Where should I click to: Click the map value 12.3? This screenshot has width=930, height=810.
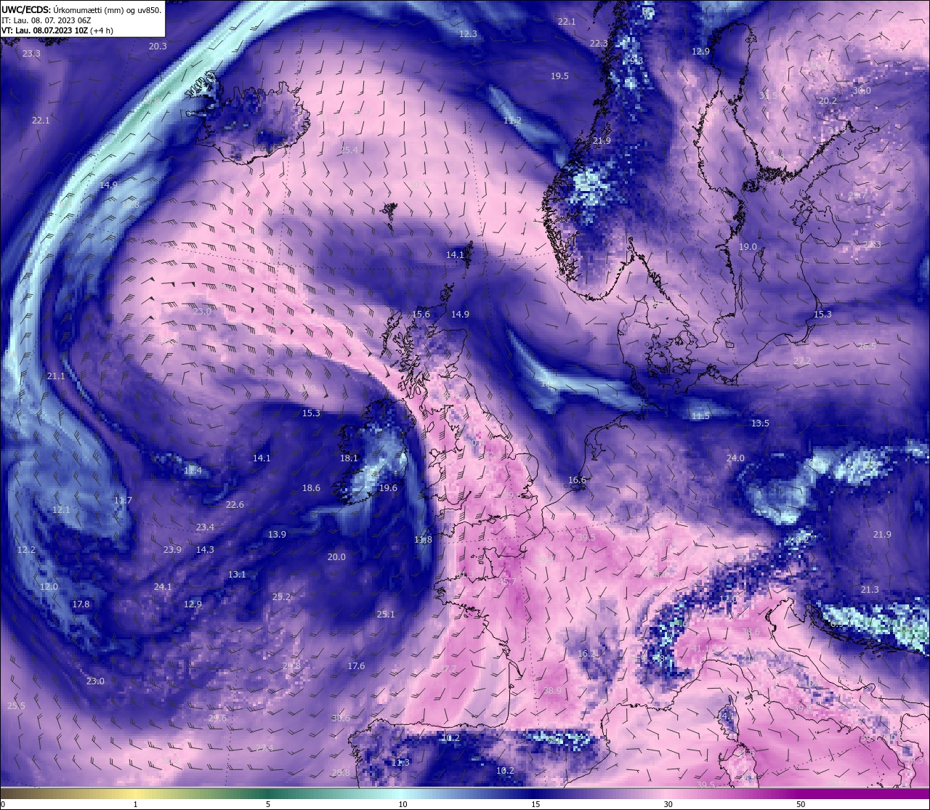pyautogui.click(x=469, y=34)
